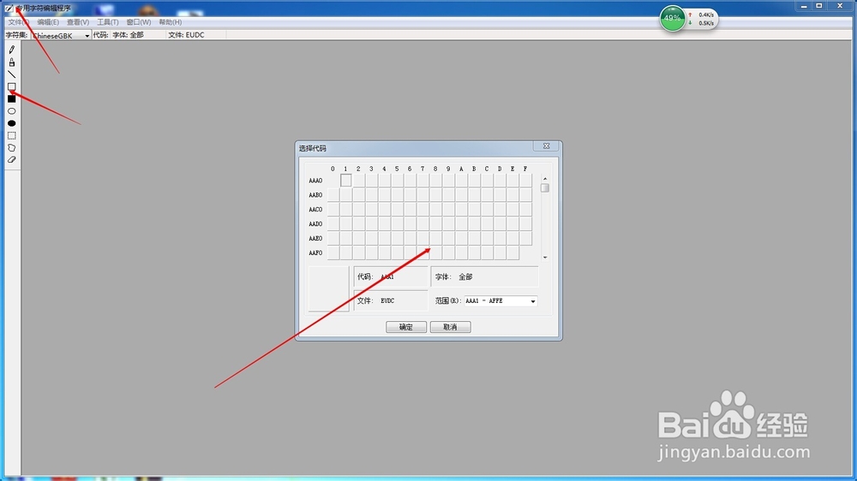Click the 确定 button
Screen dimensions: 857x481
[406, 327]
